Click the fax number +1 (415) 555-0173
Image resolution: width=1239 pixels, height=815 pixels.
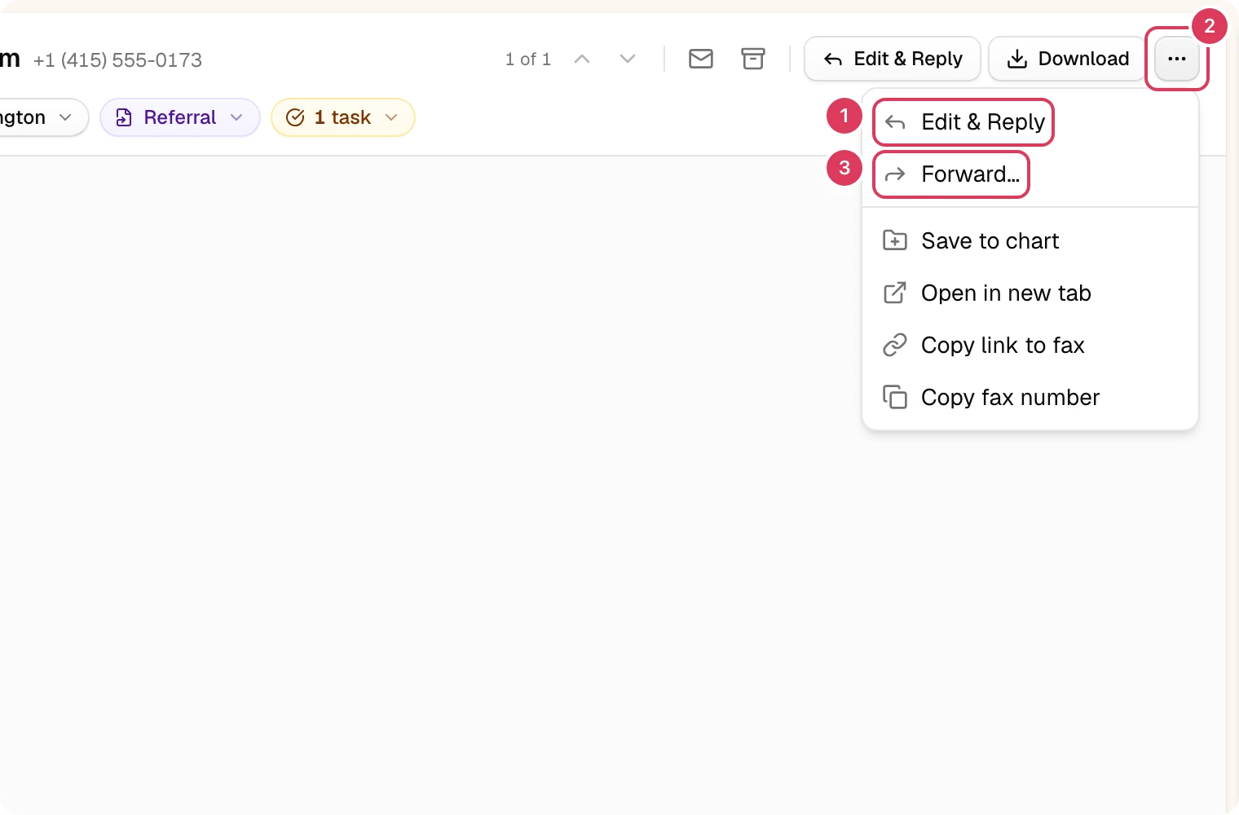[x=117, y=59]
